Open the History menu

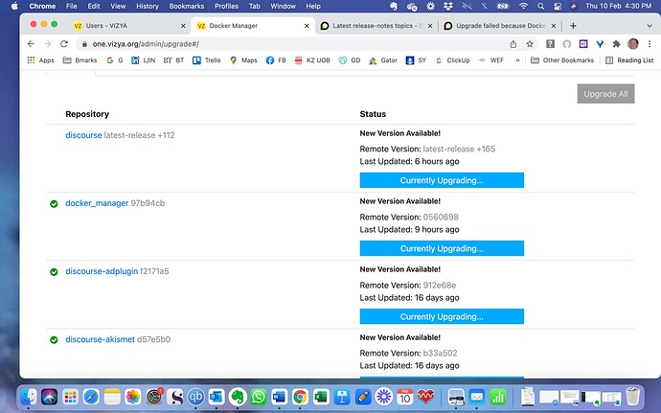click(148, 6)
